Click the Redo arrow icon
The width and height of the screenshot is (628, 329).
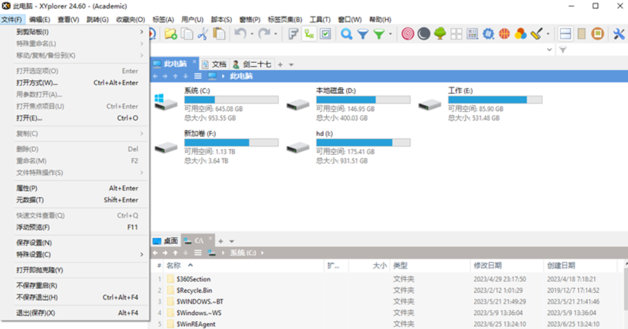tap(264, 34)
